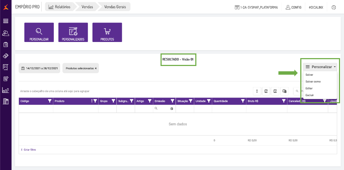Choose Excluir in the Personalizar menu
The width and height of the screenshot is (344, 170).
(310, 95)
